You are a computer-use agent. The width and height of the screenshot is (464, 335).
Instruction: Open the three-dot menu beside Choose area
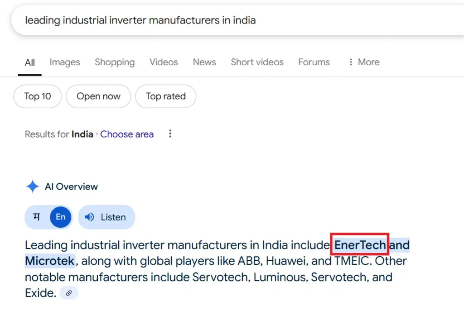click(170, 134)
